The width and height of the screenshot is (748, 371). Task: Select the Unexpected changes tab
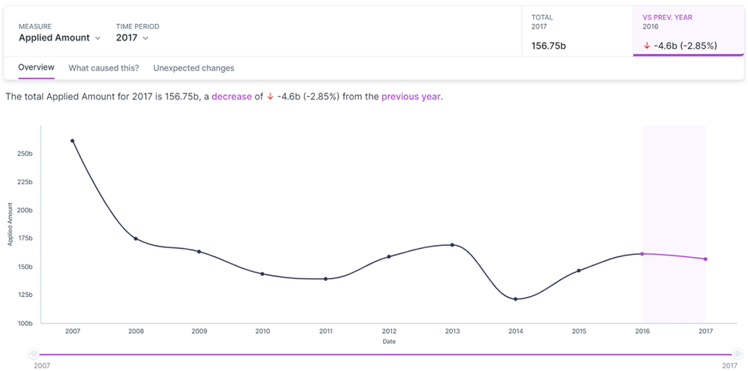click(193, 68)
